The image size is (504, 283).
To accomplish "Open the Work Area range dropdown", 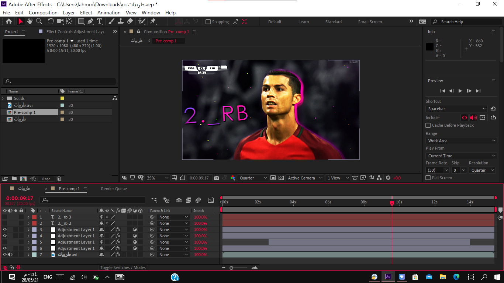I will click(x=461, y=141).
